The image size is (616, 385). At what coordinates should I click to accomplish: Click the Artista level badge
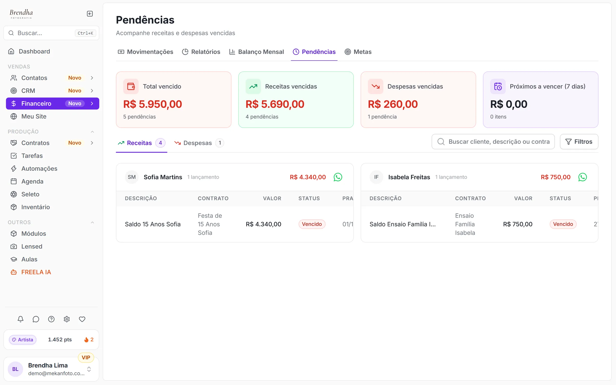[x=23, y=340]
